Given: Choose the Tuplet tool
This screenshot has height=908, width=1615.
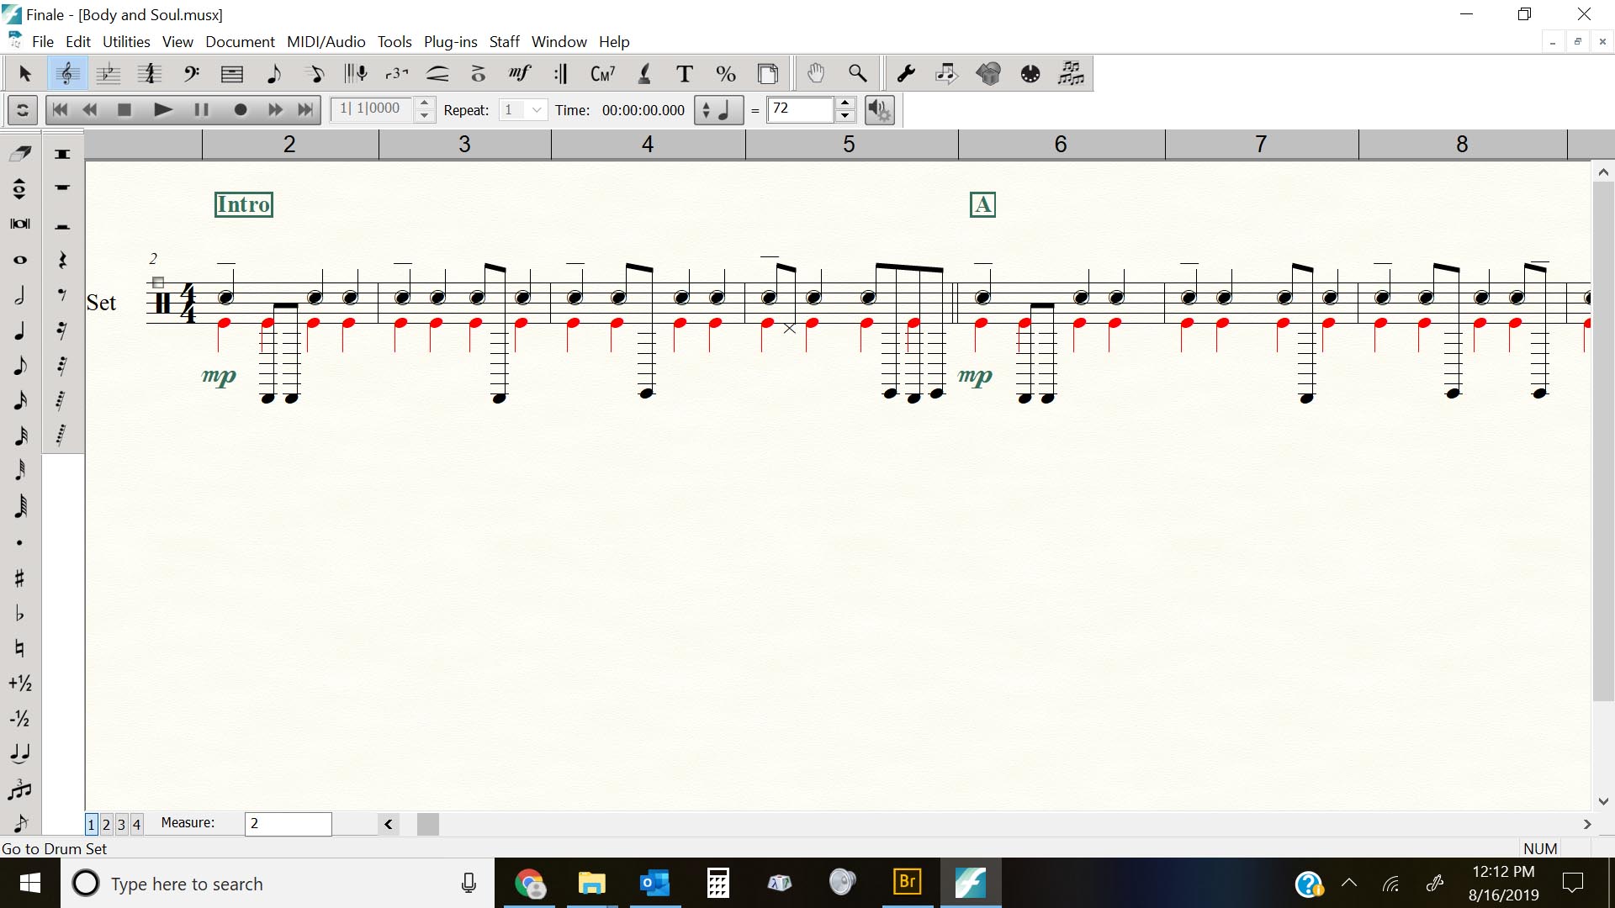Looking at the screenshot, I should click(396, 74).
